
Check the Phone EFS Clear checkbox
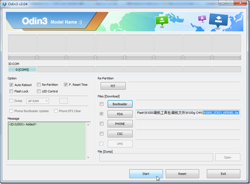(56, 111)
